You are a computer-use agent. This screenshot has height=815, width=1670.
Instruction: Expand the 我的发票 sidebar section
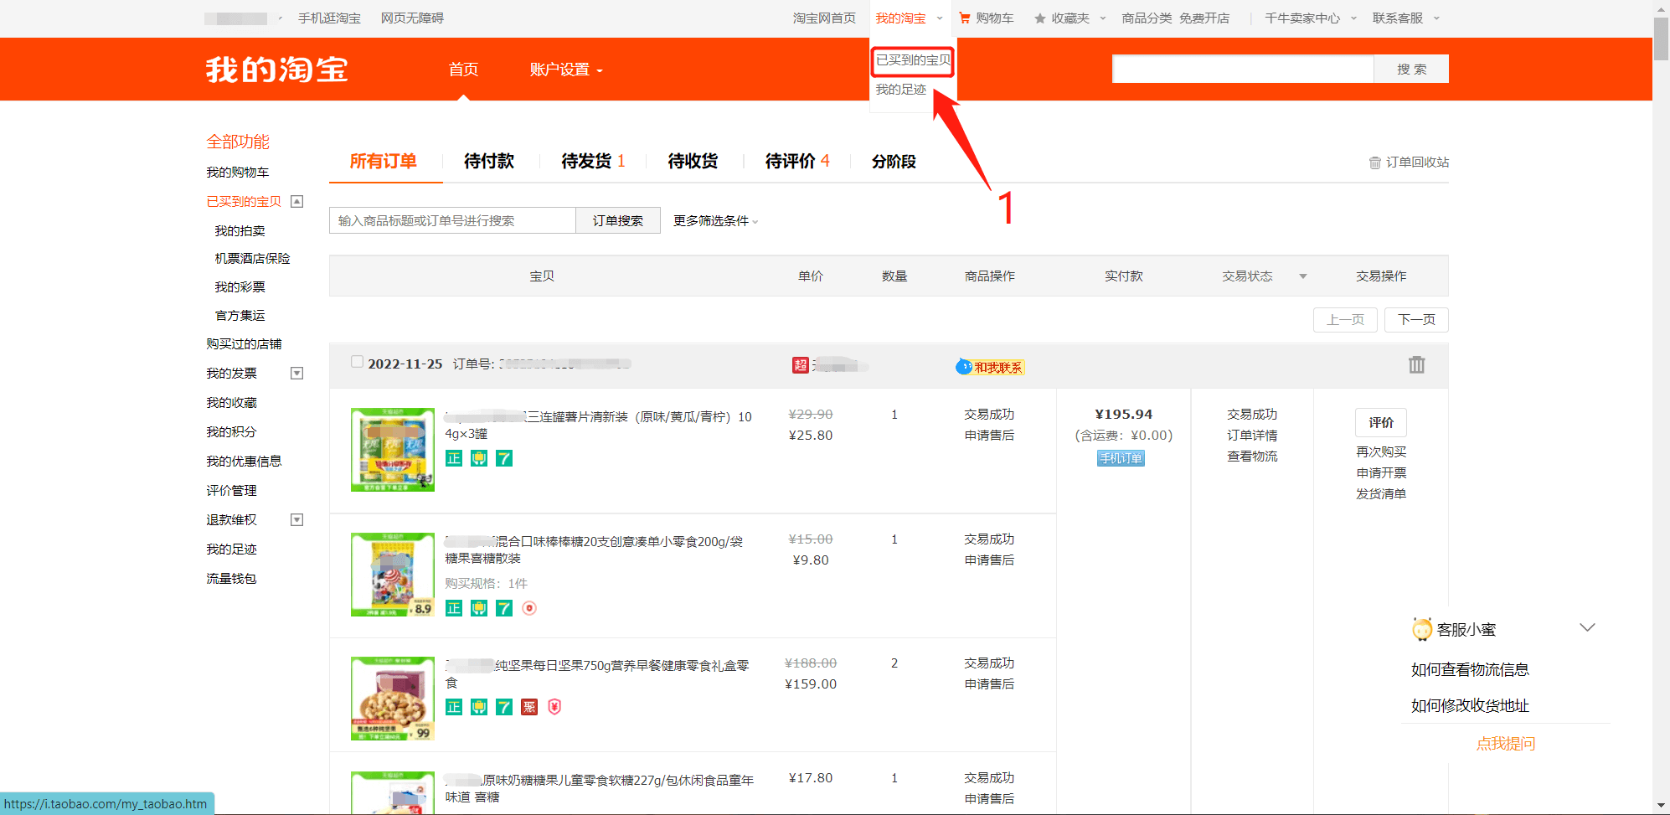coord(296,374)
